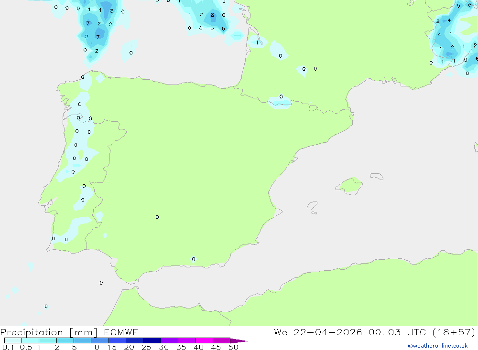Click legend scale label '35'
478x350 pixels.
tap(181, 347)
